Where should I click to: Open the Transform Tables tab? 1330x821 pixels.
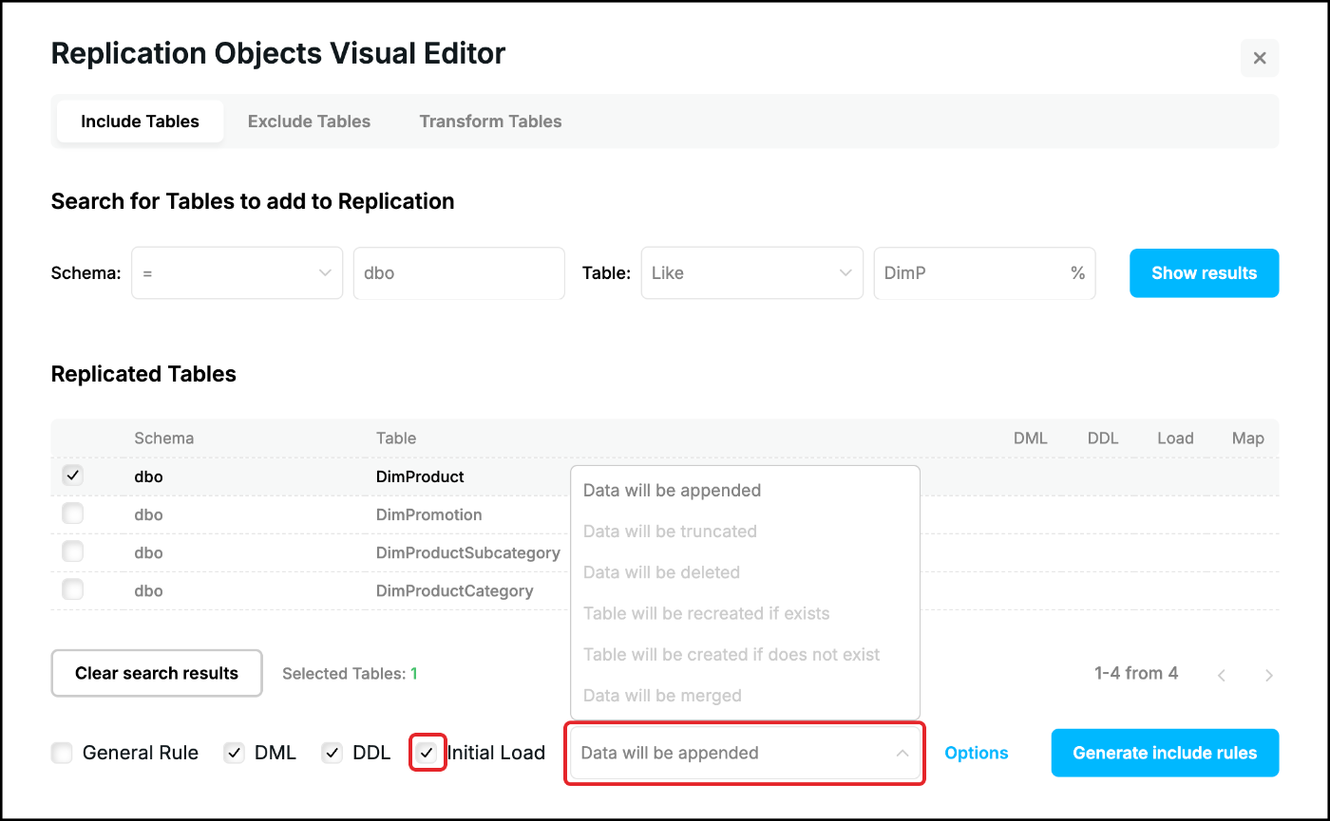click(x=490, y=121)
